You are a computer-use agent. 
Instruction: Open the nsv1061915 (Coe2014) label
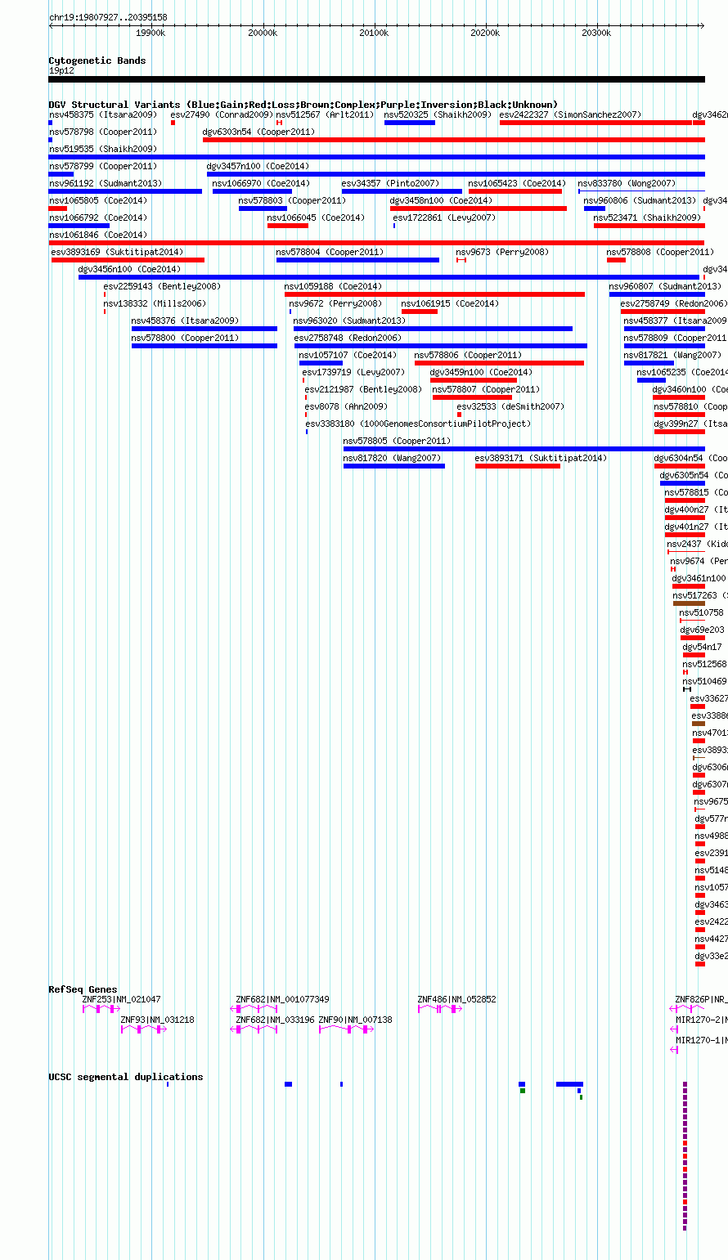[450, 303]
